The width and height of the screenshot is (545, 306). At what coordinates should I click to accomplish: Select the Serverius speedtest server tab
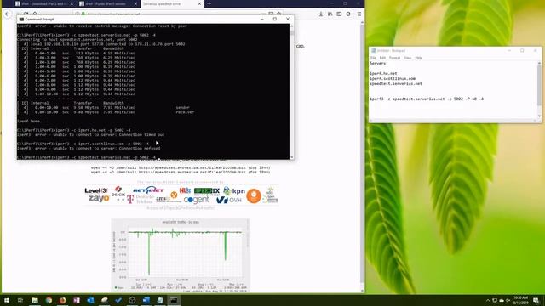(x=172, y=3)
